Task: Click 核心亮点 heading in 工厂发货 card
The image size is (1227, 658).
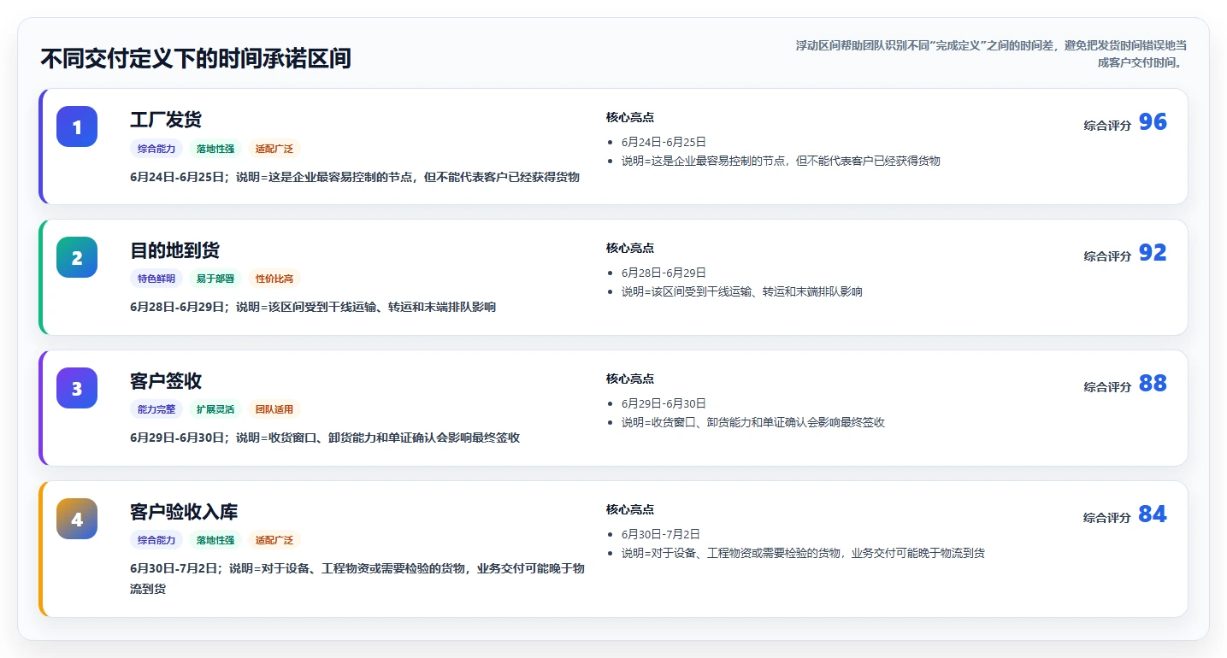Action: [630, 117]
